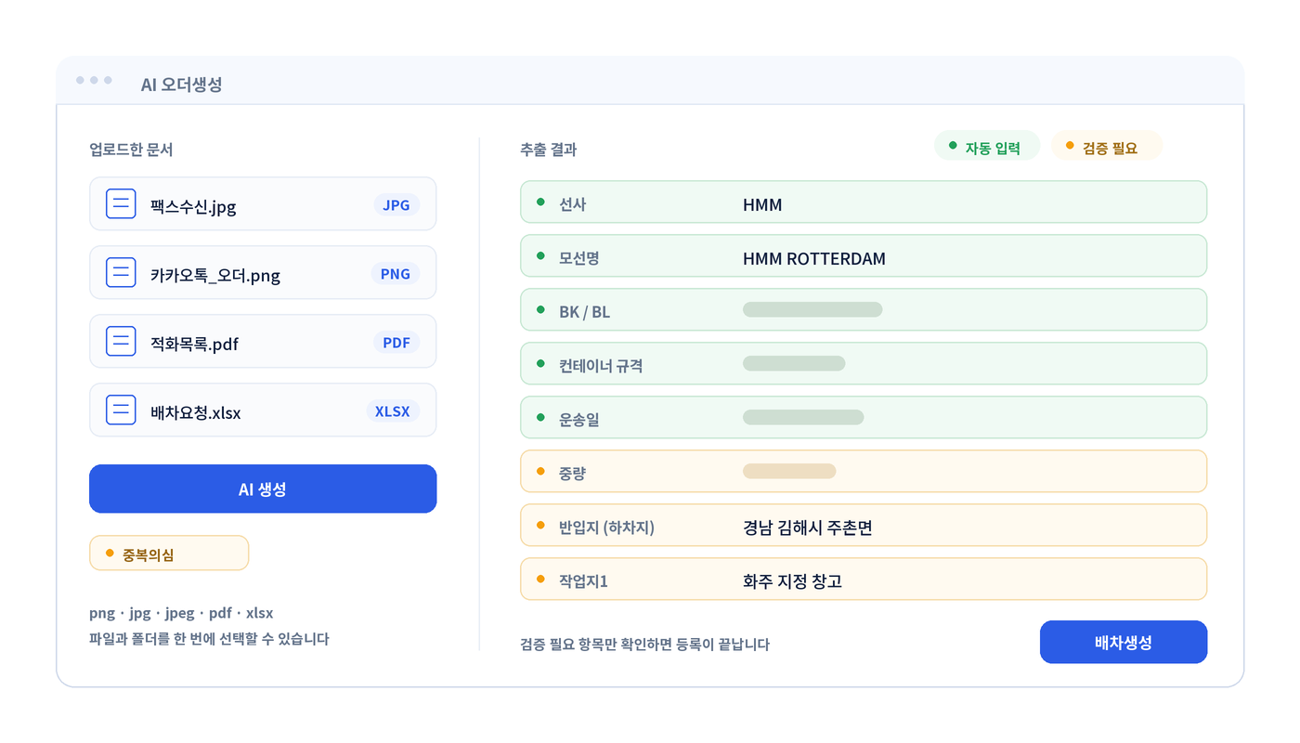The image size is (1300, 743).
Task: Click the AI 오더생성 window title
Action: 181,84
